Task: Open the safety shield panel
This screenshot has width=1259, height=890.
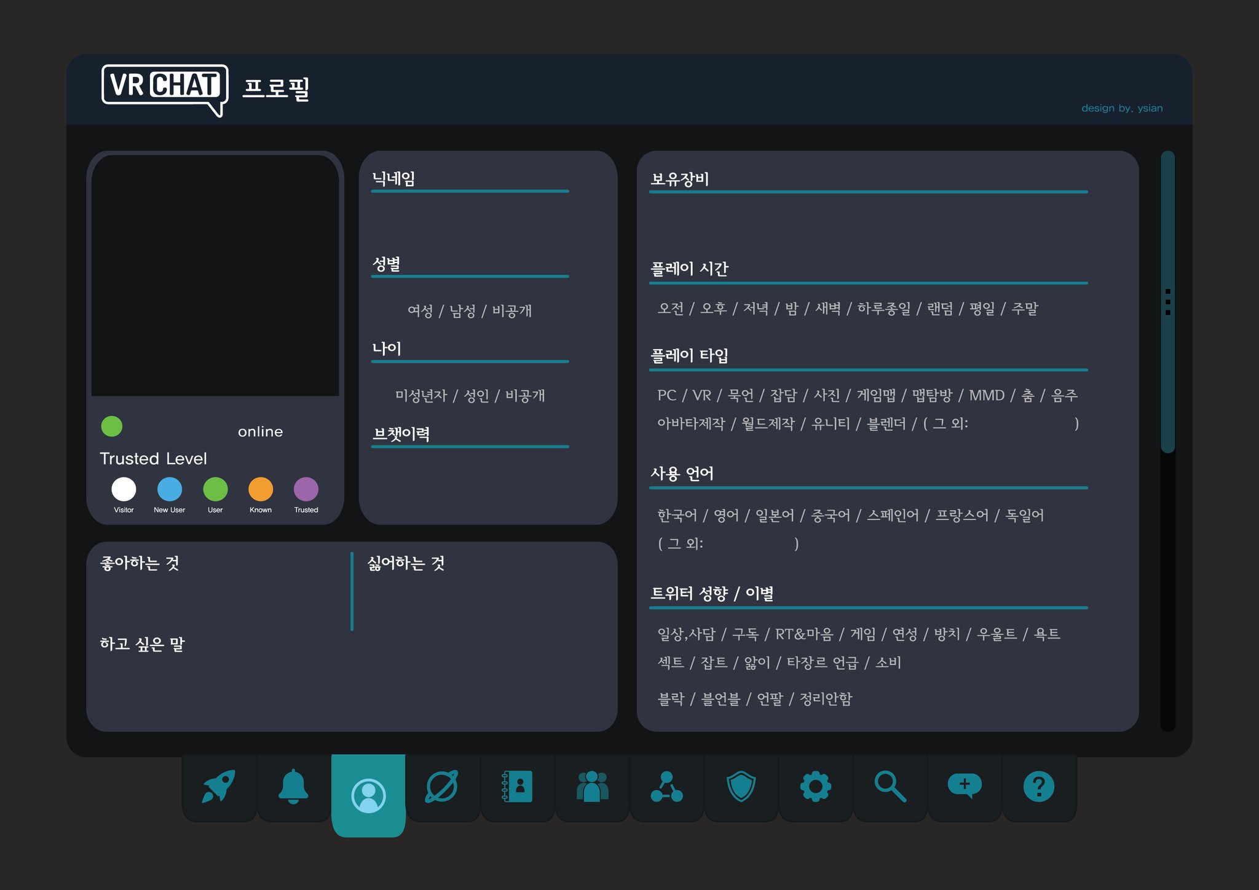Action: coord(741,787)
